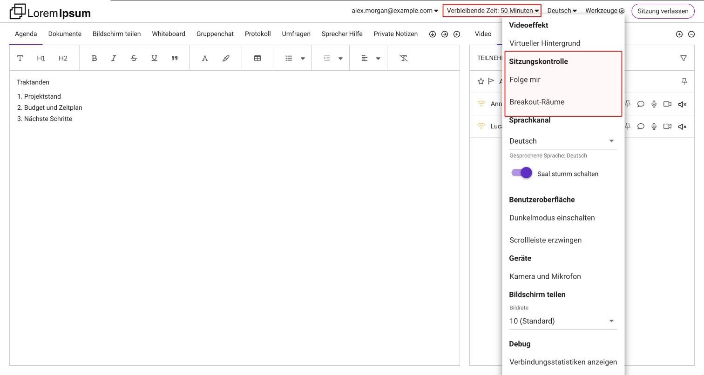Viewport: 704px width, 375px height.
Task: Expand the Verbleibende Zeit dropdown
Action: tap(492, 11)
